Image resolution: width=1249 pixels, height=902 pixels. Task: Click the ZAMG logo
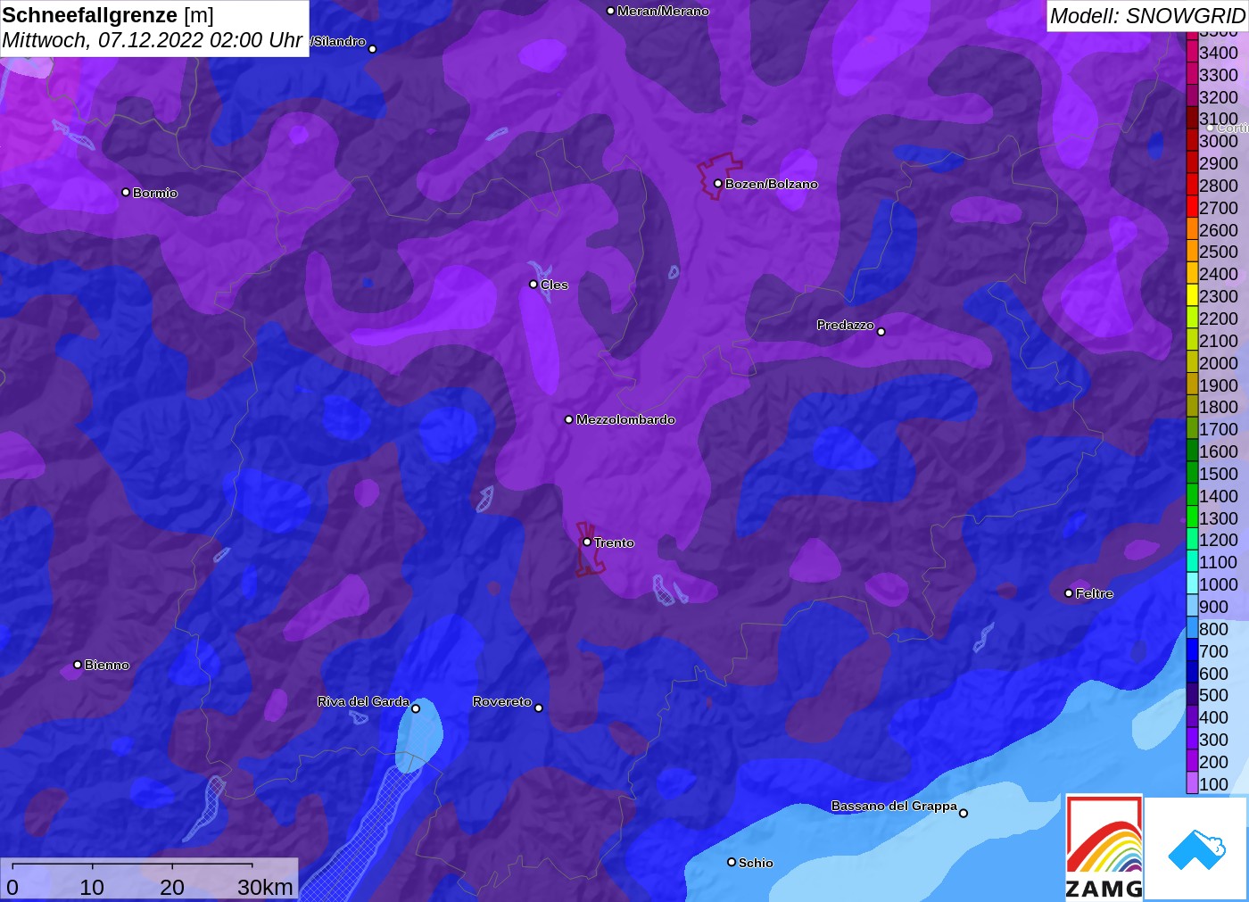click(1104, 848)
